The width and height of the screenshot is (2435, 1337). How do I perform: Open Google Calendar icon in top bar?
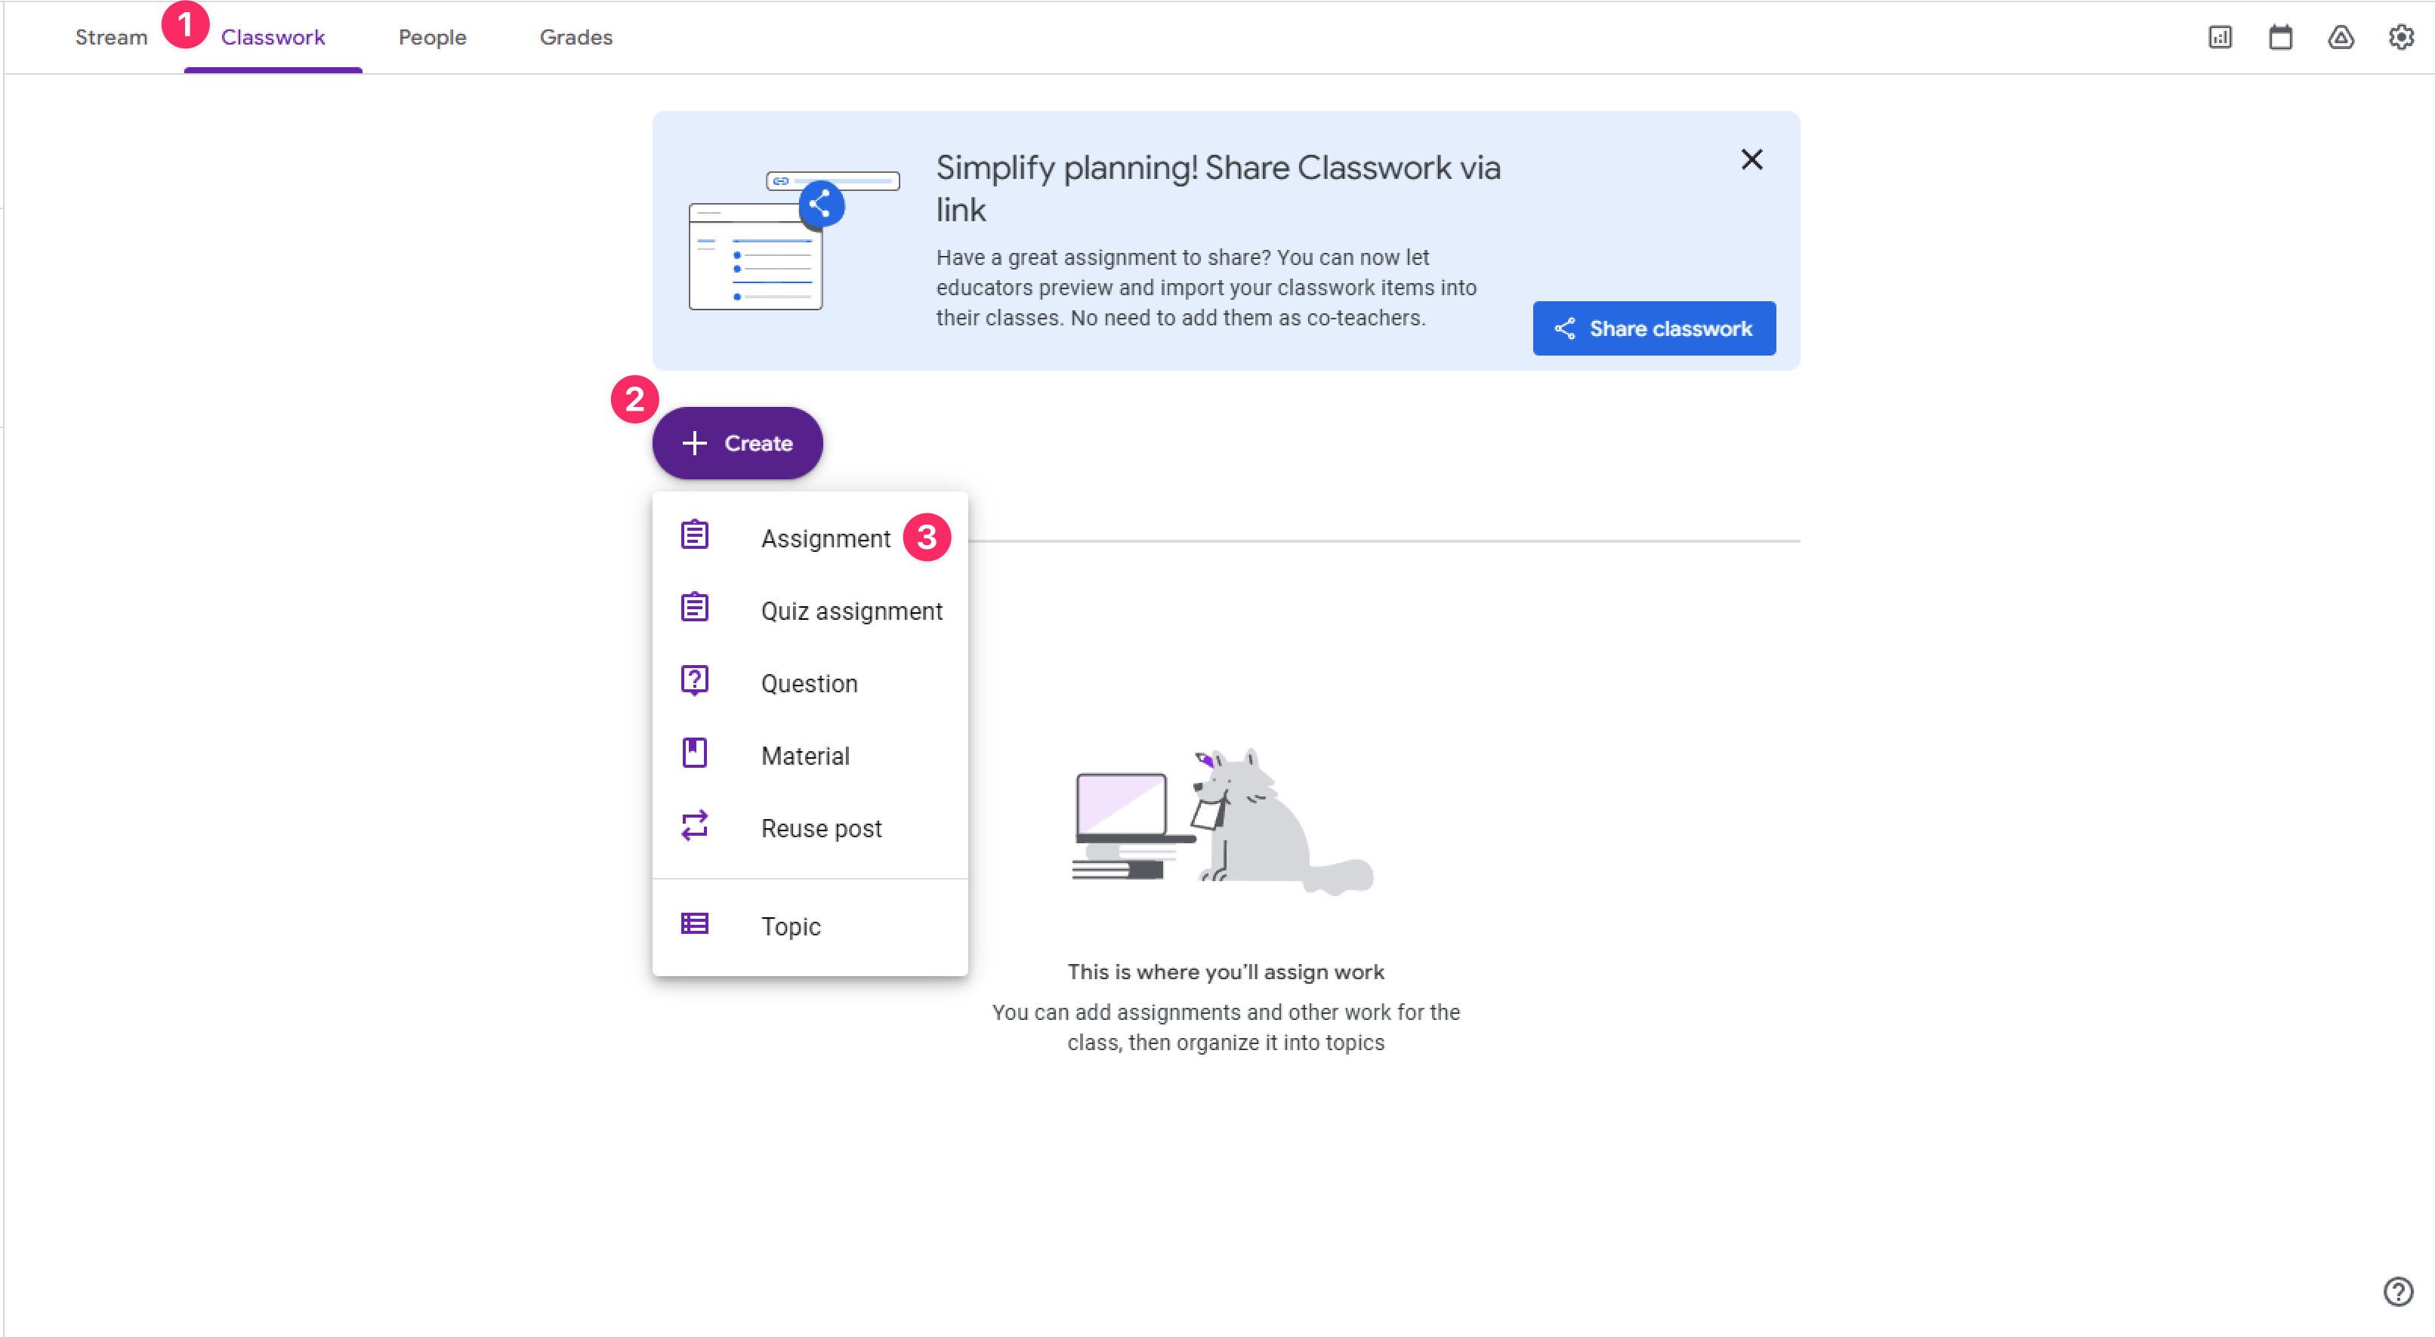click(2280, 37)
